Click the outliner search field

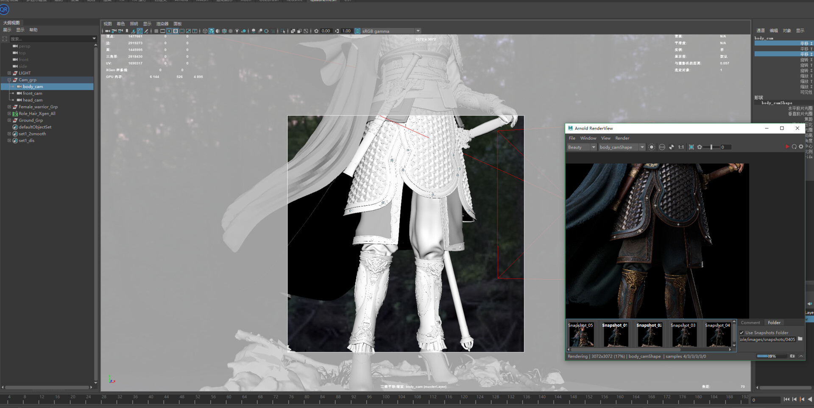[x=50, y=39]
